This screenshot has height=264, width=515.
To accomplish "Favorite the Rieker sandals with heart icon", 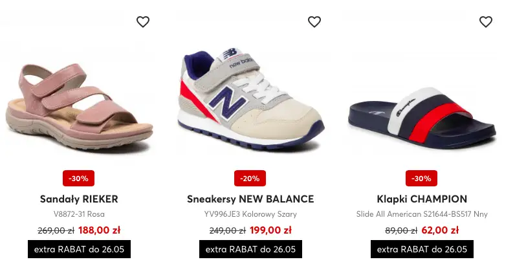I will (143, 22).
